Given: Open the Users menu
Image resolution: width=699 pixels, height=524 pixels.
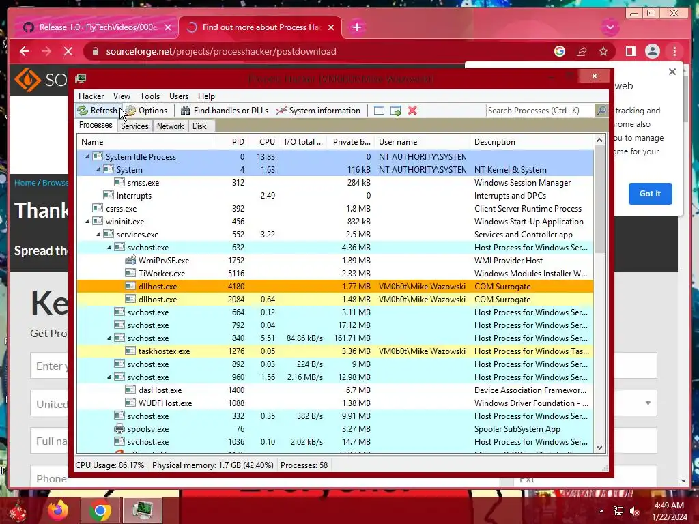Looking at the screenshot, I should [179, 96].
